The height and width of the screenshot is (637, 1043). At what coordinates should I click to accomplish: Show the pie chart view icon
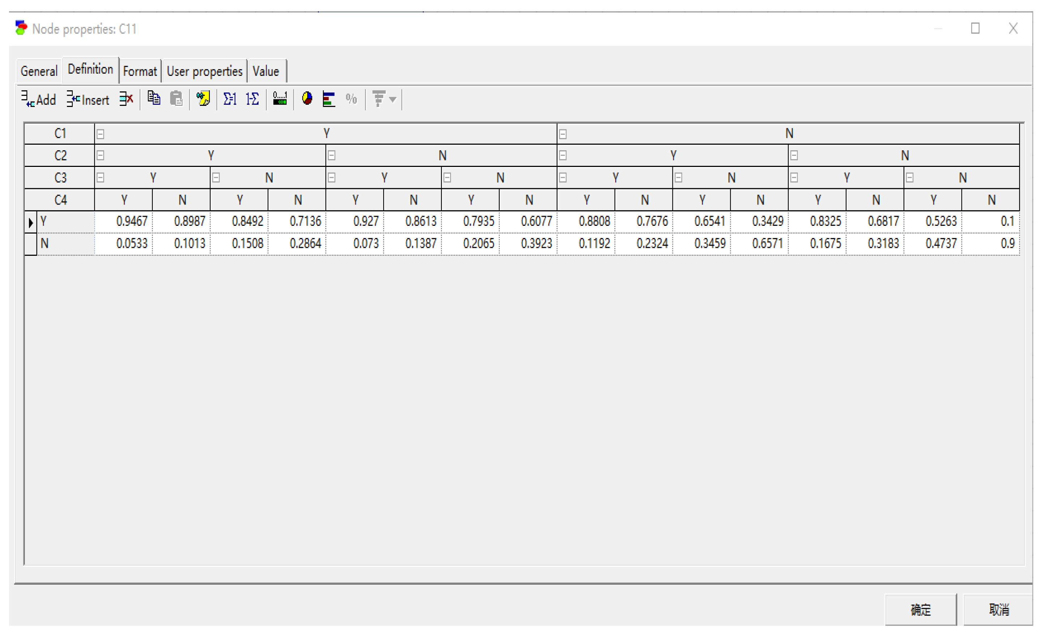point(307,99)
